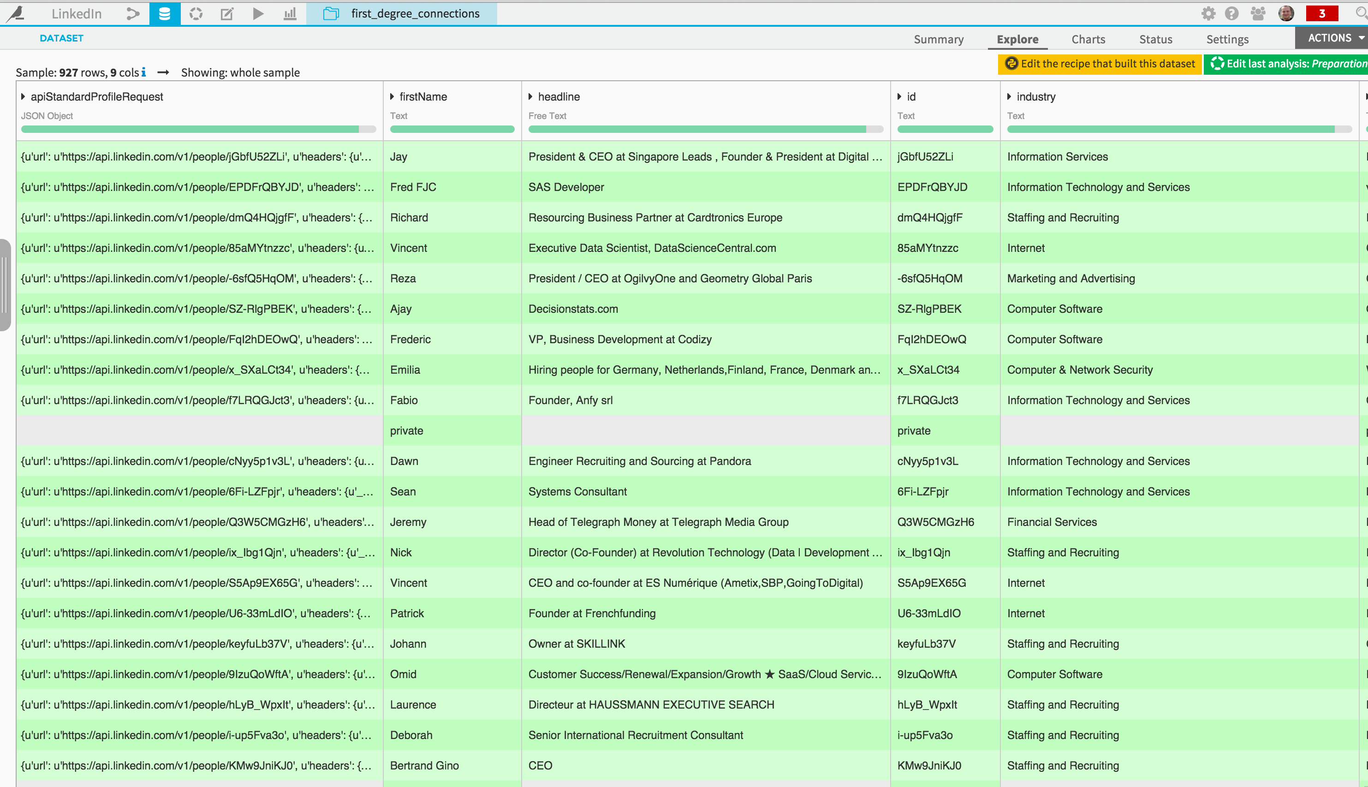The image size is (1368, 787).
Task: Click the firstName column validity bar
Action: tap(452, 129)
